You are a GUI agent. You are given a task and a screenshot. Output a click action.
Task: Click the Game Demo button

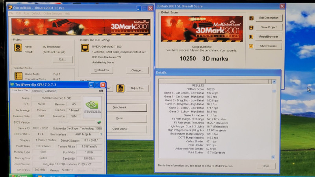click(x=126, y=129)
